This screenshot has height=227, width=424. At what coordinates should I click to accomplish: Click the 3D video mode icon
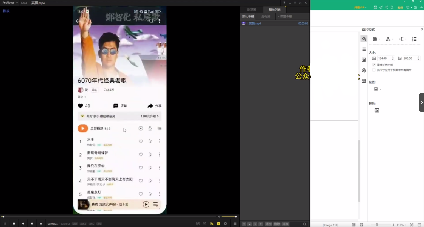click(x=205, y=223)
